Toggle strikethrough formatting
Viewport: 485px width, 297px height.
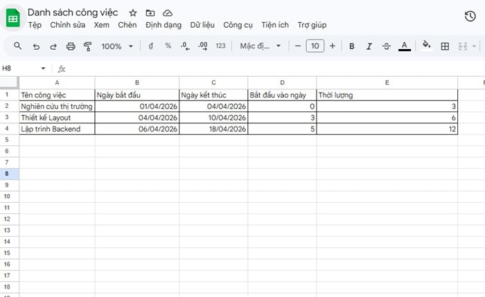pos(387,46)
